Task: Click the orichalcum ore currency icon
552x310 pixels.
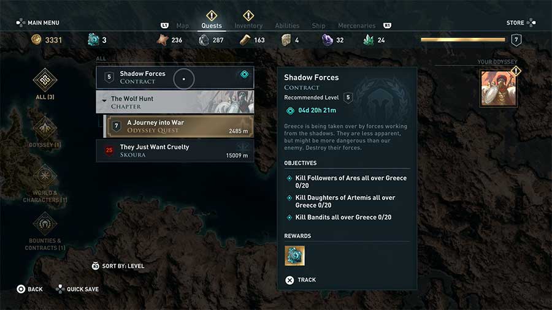Action: 93,40
